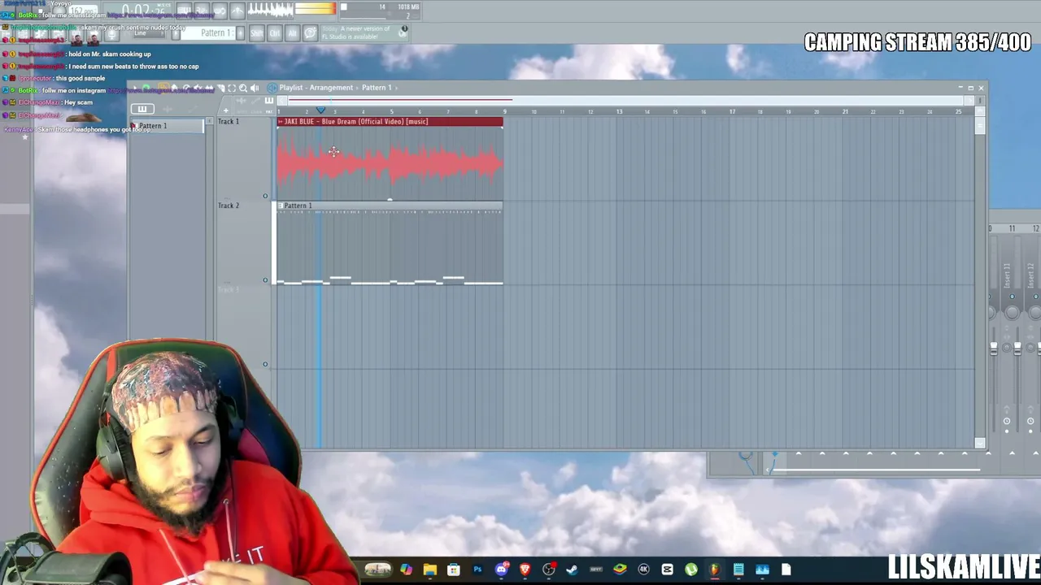Open the Pattern 1 breadcrumb in Playlist title
Image resolution: width=1041 pixels, height=585 pixels.
(x=377, y=88)
